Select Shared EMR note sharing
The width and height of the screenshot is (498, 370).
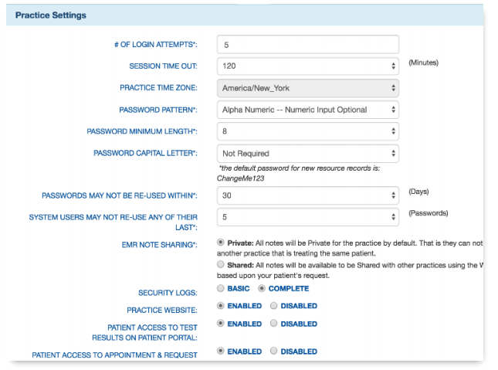(x=221, y=265)
